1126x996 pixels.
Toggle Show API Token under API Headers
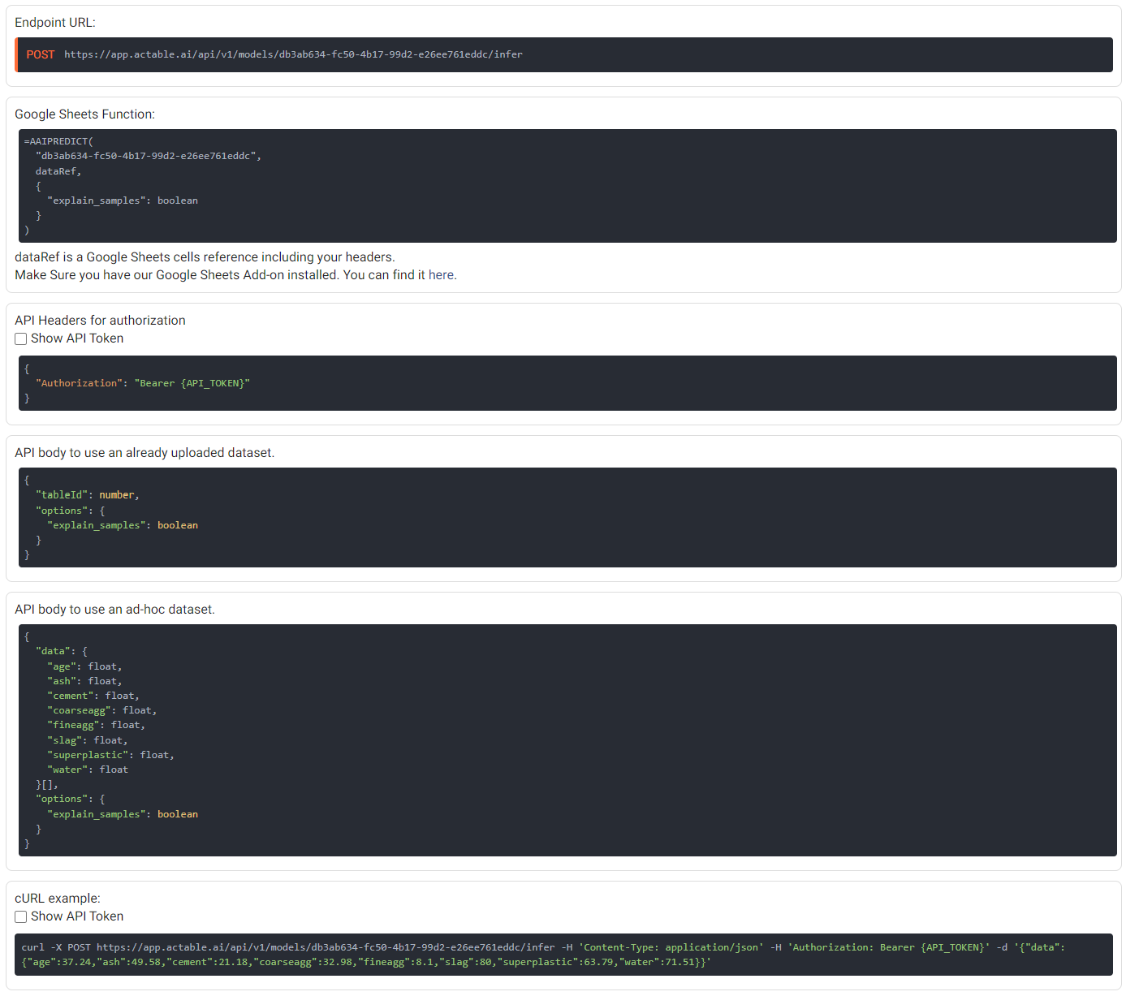pos(21,338)
